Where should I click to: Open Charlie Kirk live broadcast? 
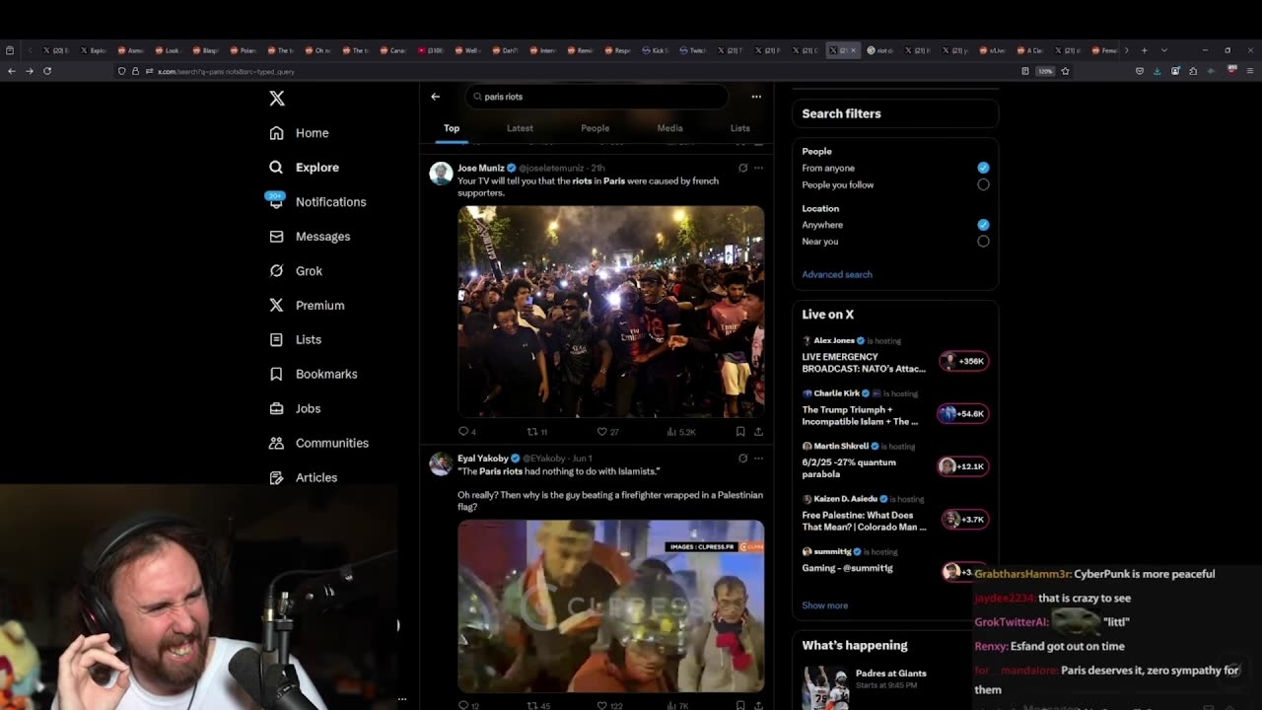tap(895, 408)
